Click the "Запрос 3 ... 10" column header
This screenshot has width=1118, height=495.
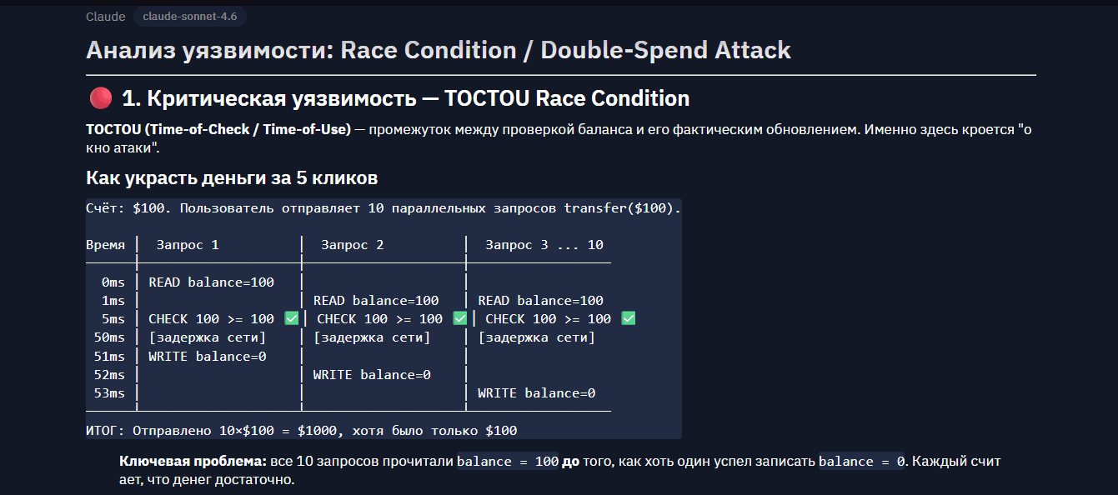tap(544, 245)
